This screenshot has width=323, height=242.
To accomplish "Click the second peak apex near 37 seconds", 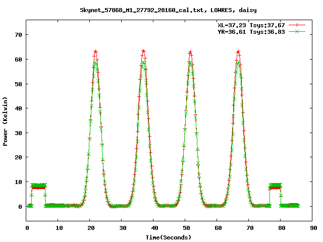I will (143, 51).
